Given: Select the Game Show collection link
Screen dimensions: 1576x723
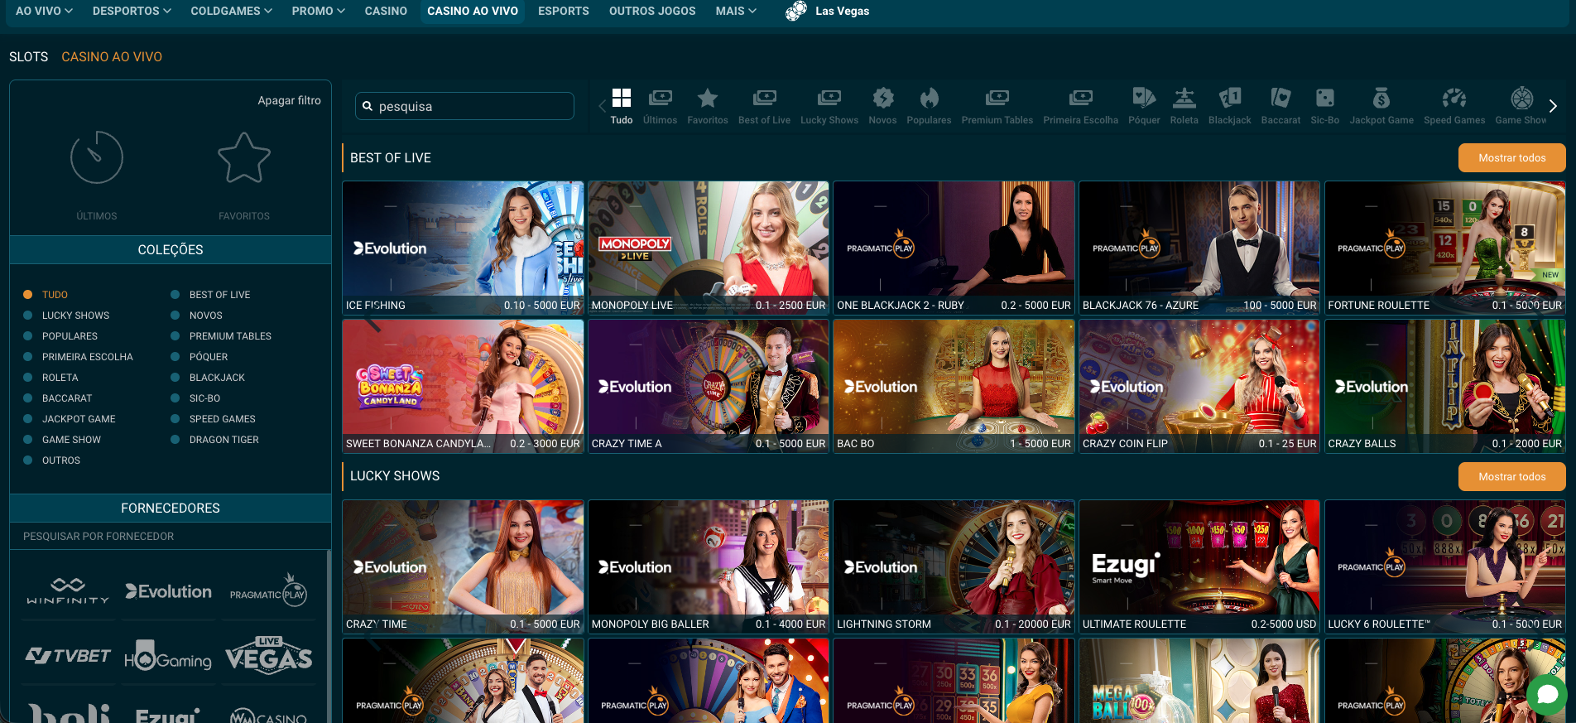Looking at the screenshot, I should pos(62,440).
